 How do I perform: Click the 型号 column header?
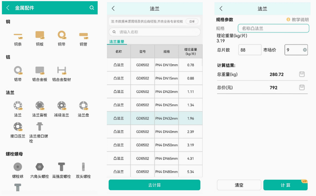143,51
